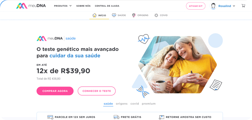Screen dimensions: 252x120
Task: Select the globe Origens icon
Action: tap(134, 15)
